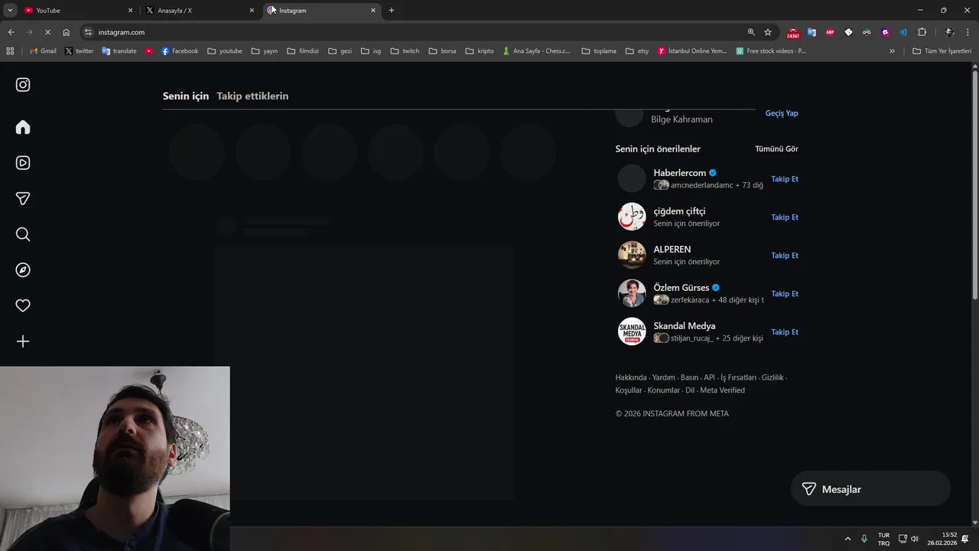Click the Hakkında footer link
Viewport: 979px width, 551px height.
(631, 378)
